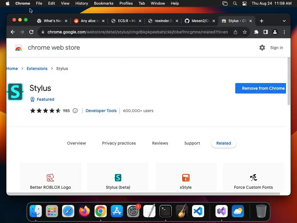Open Force Custom Fonts extension card
The width and height of the screenshot is (297, 223).
[253, 177]
